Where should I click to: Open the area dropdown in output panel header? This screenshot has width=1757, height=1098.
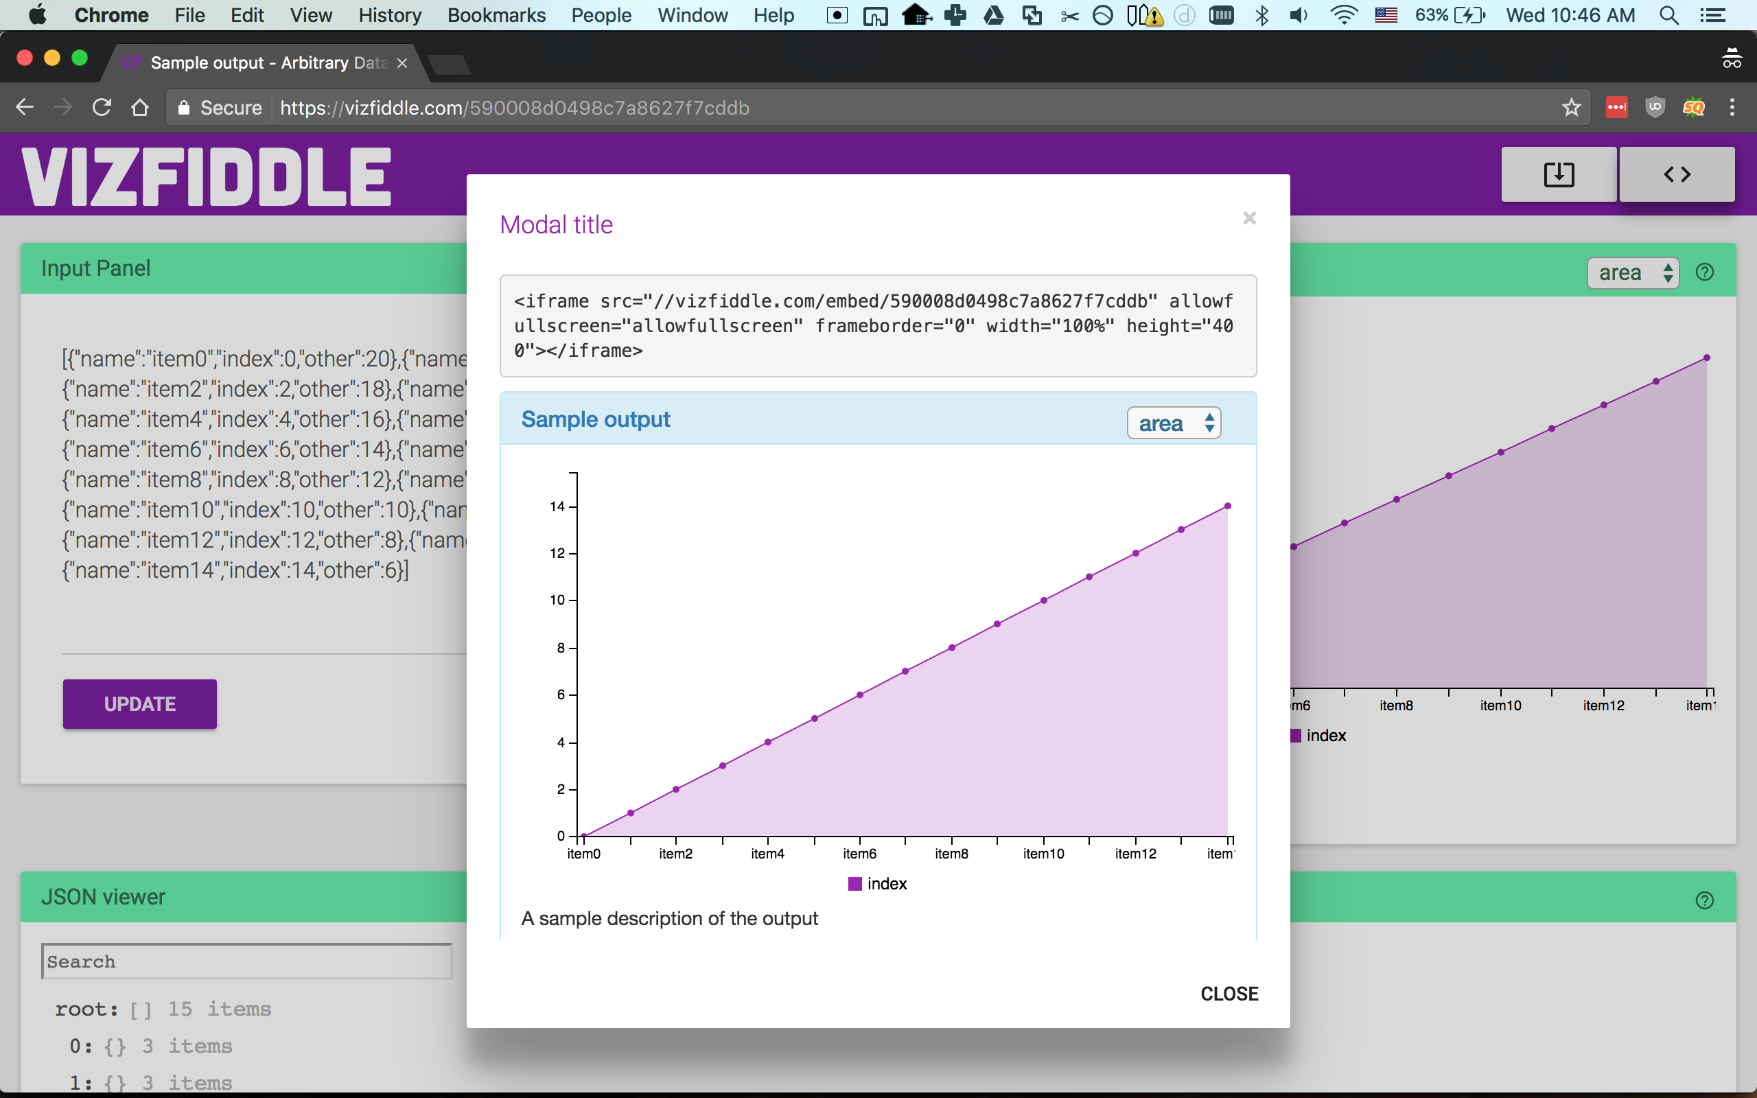point(1632,273)
